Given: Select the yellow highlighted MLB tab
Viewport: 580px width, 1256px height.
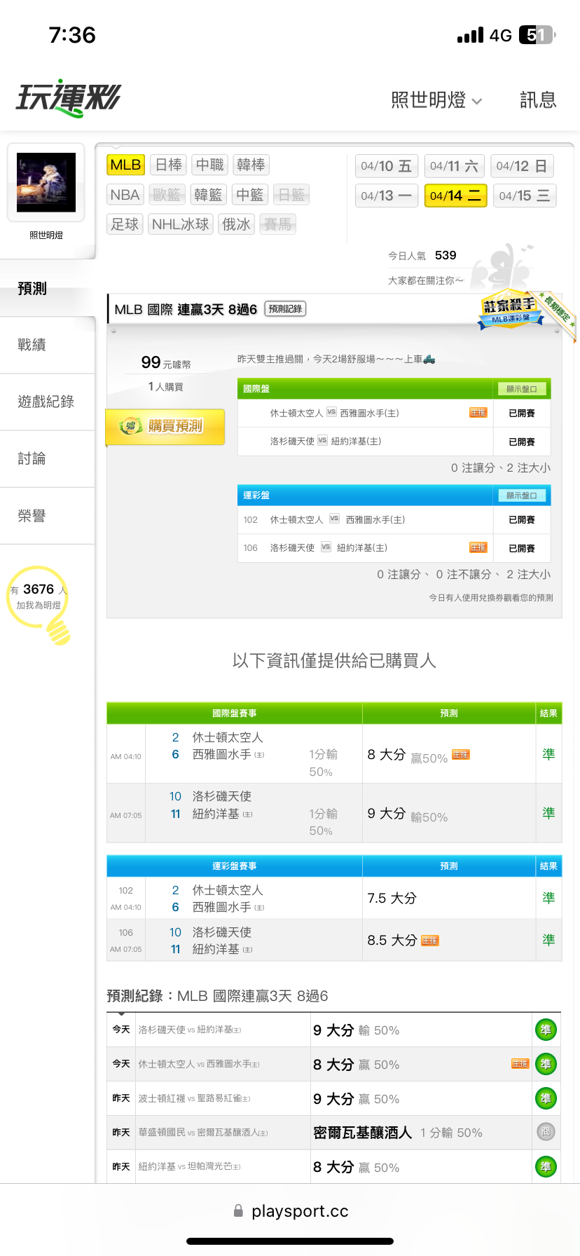Looking at the screenshot, I should point(125,165).
